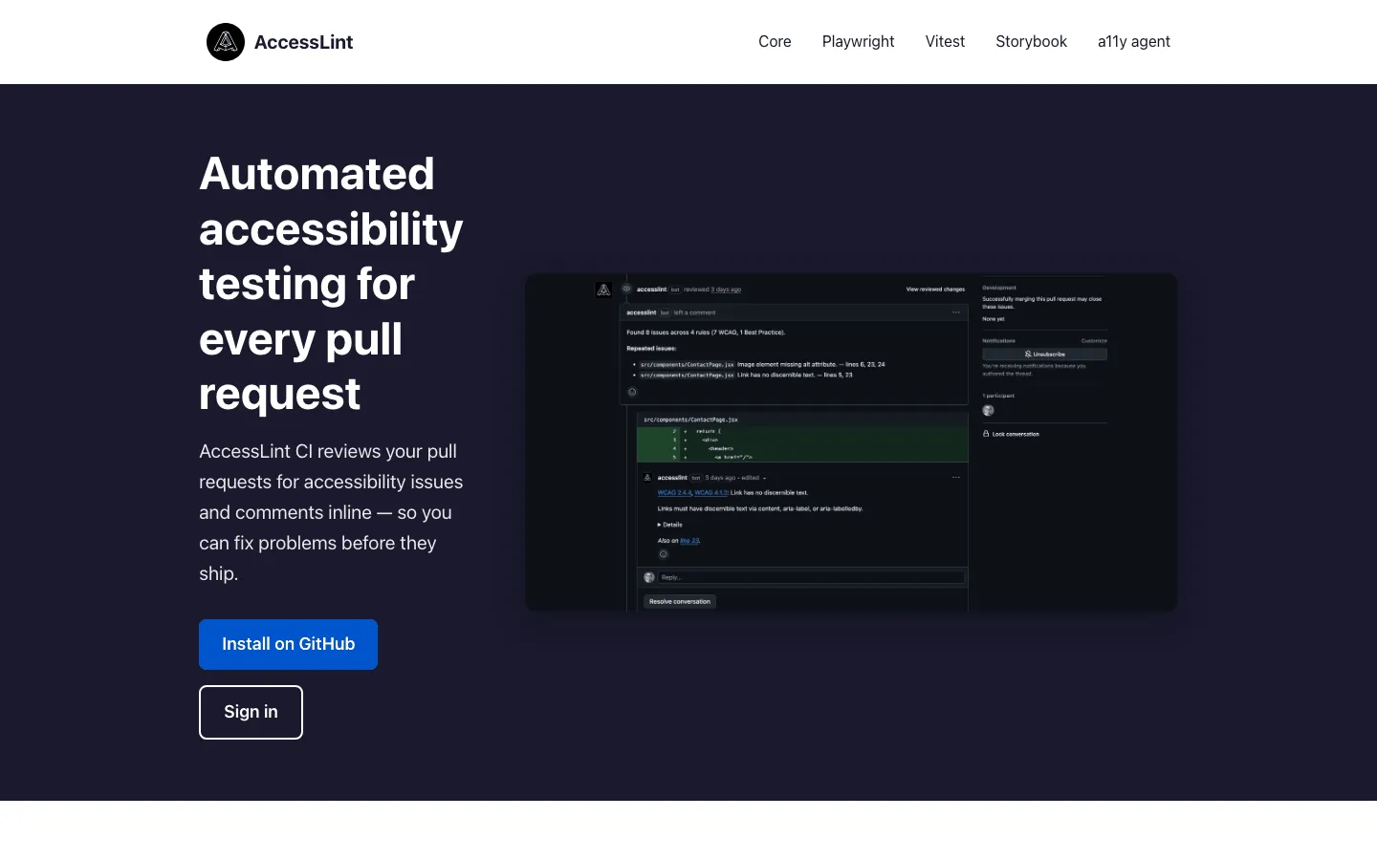Screen dimensions: 1377x860
Task: Select the Vitest nav link
Action: click(945, 42)
